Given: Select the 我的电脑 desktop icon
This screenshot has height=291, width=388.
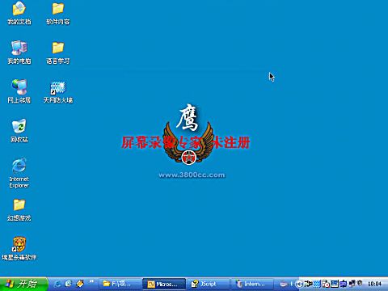Looking at the screenshot, I should pos(19,53).
